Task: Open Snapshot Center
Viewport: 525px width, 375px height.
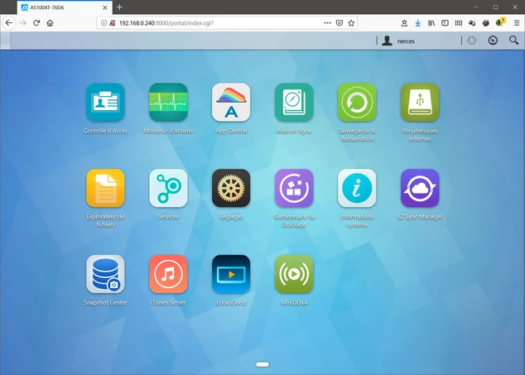Action: tap(105, 274)
